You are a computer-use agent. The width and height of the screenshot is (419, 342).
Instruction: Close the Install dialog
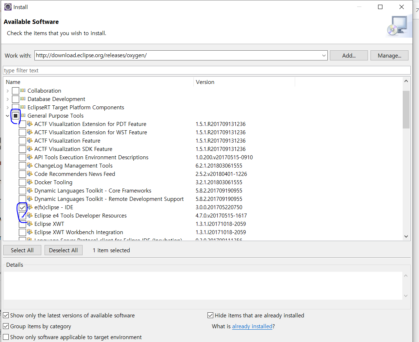(x=401, y=7)
